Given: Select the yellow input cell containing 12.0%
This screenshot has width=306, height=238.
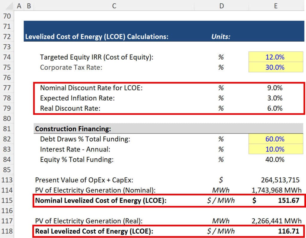Looking at the screenshot, I should [x=275, y=57].
